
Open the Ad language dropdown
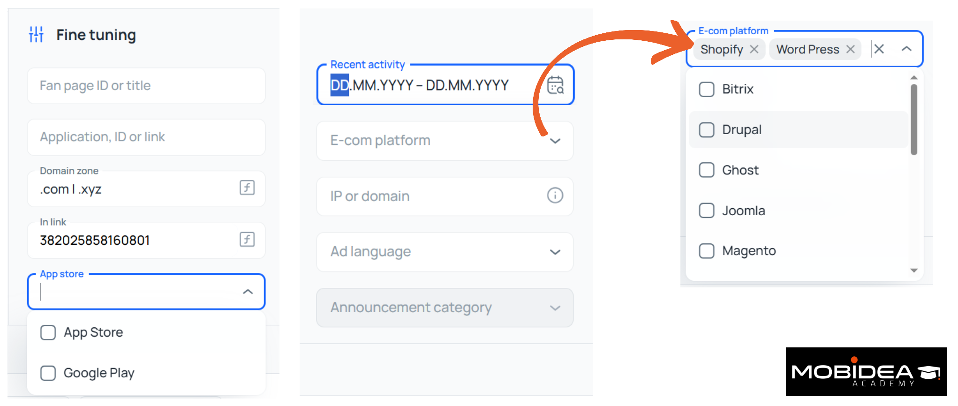[x=555, y=252]
